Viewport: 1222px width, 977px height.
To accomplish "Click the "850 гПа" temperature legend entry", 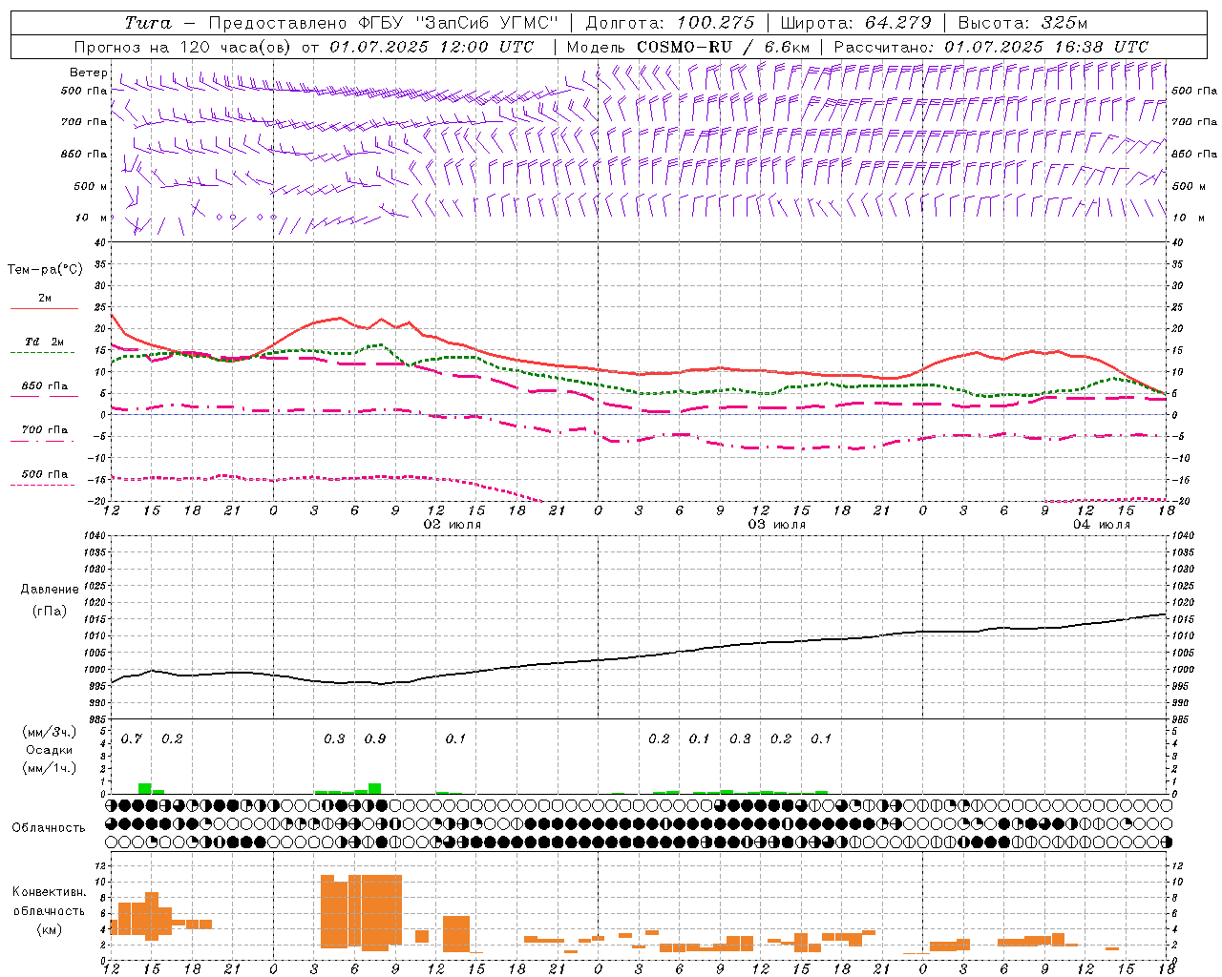I will (x=45, y=386).
